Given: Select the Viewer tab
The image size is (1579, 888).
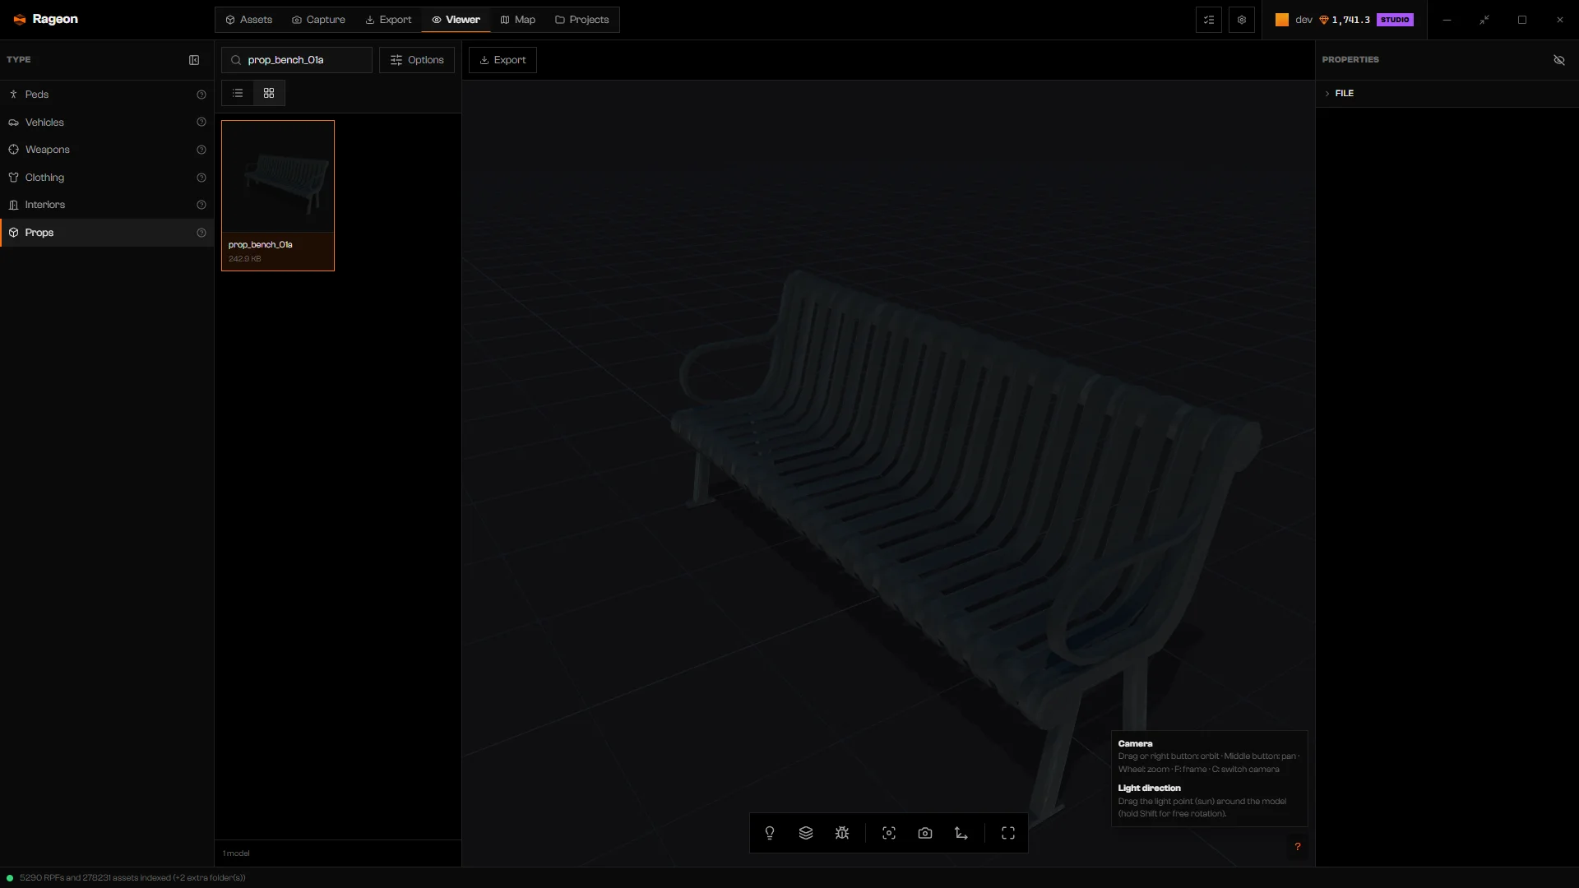Looking at the screenshot, I should pos(456,20).
